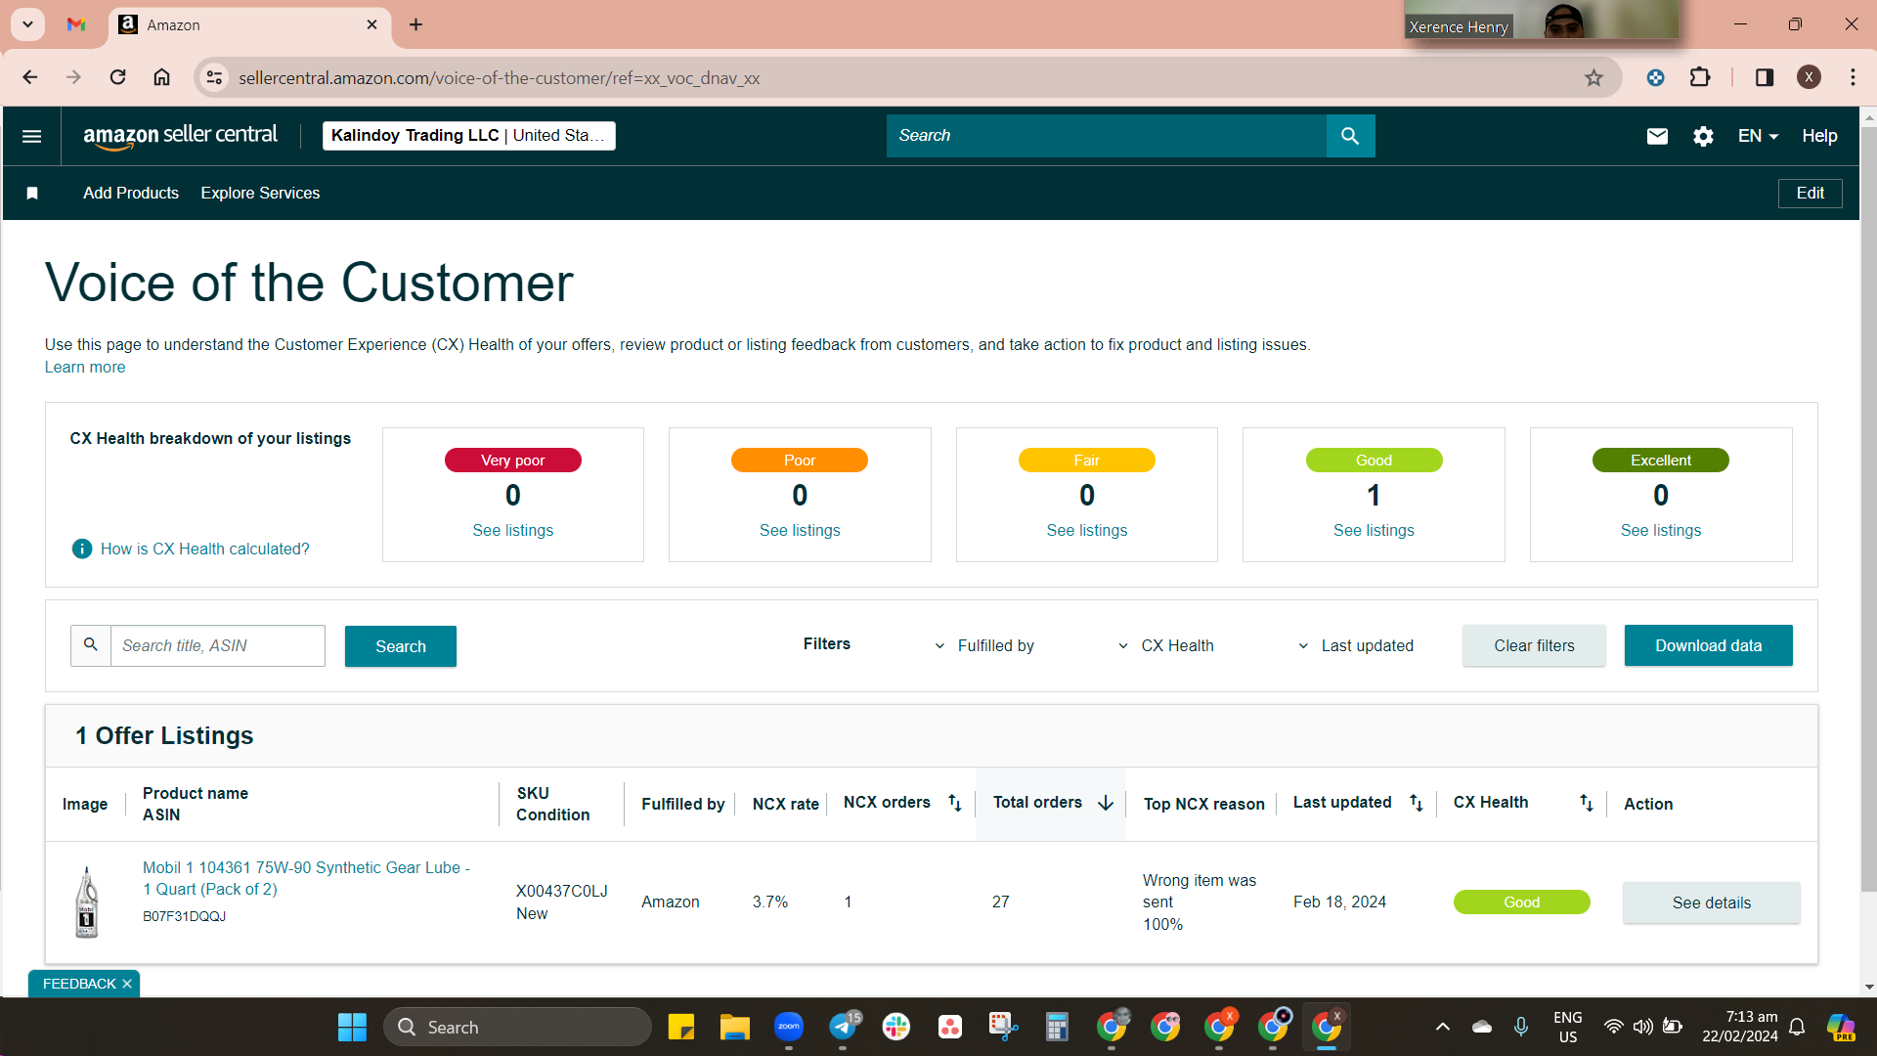
Task: Sort the table by Total orders arrow
Action: click(x=1106, y=803)
